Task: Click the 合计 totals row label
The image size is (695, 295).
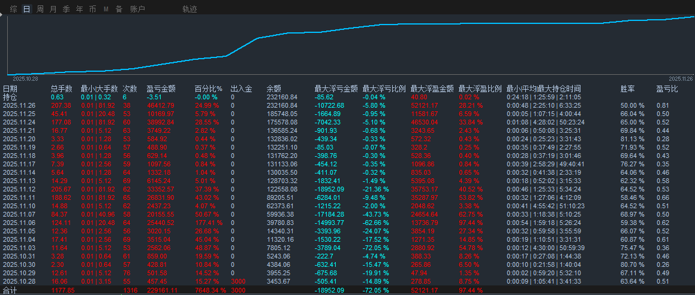Action: pyautogui.click(x=10, y=291)
